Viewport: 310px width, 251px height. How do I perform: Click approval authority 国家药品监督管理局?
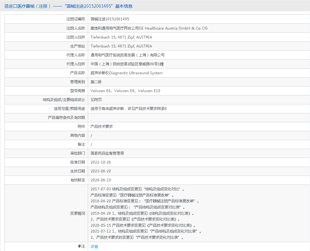click(107, 153)
